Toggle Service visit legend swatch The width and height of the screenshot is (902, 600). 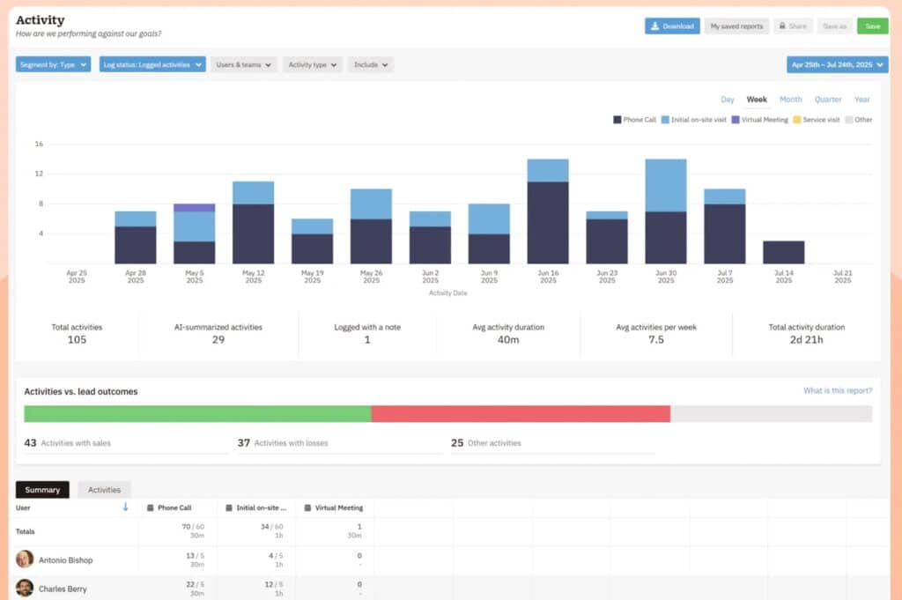pos(796,120)
